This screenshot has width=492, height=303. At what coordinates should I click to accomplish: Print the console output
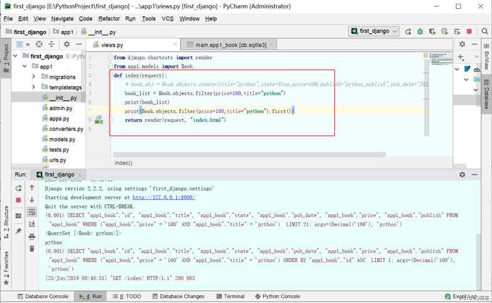[32, 236]
